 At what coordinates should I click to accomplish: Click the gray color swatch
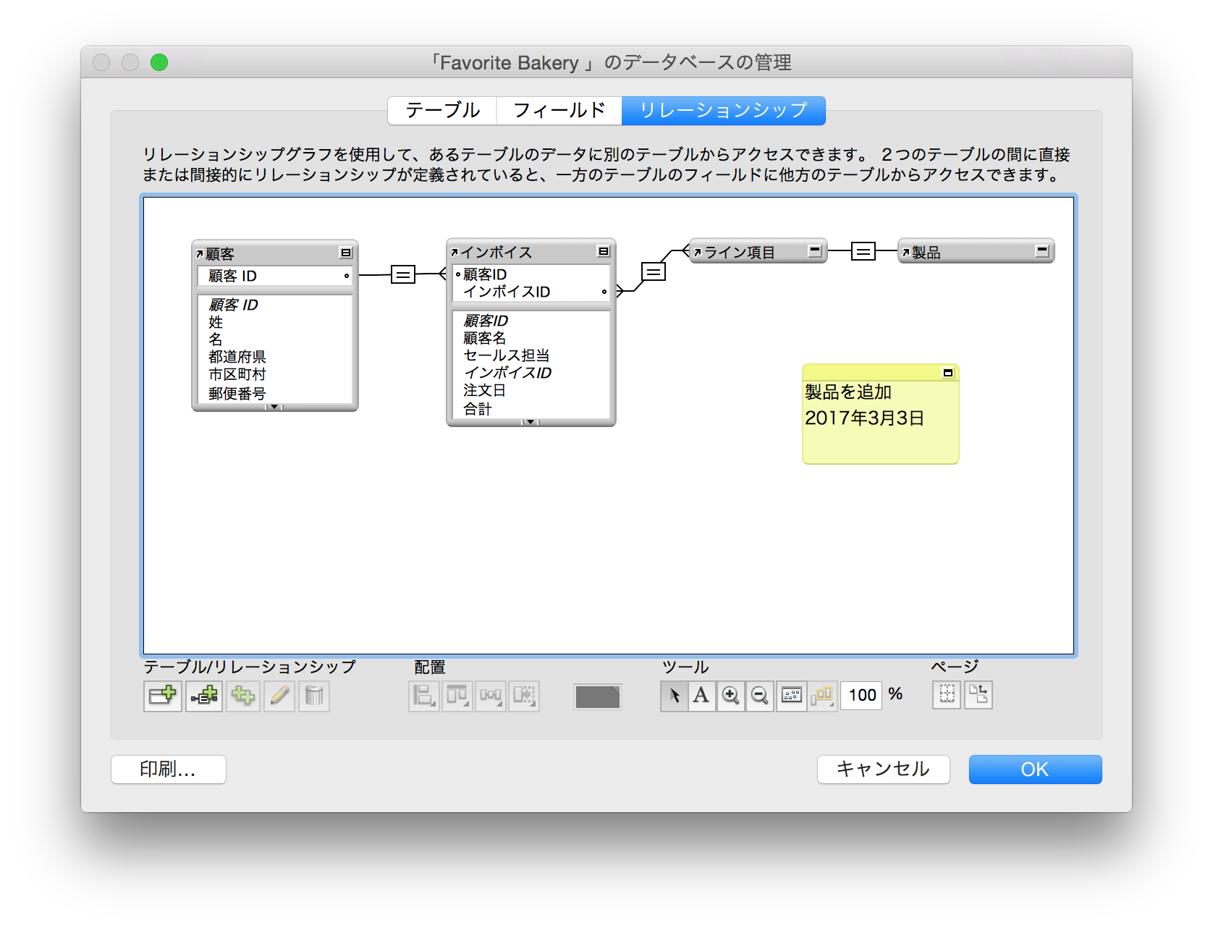[598, 697]
